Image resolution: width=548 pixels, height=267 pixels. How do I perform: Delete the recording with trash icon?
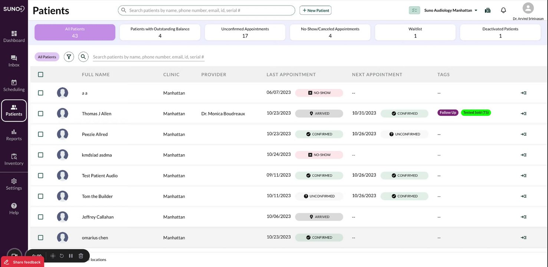pos(81,256)
